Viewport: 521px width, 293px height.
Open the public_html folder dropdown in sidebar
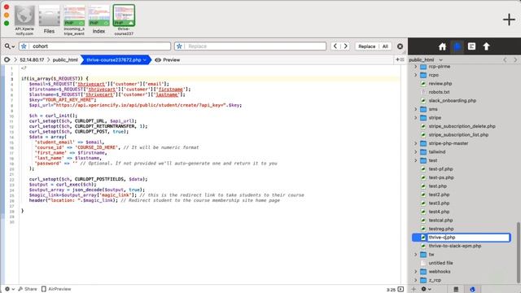tap(426, 59)
